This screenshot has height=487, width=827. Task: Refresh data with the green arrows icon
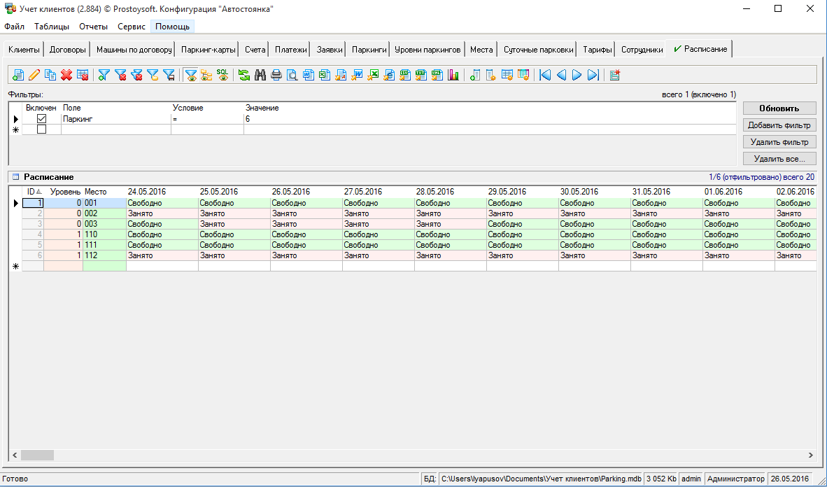244,75
